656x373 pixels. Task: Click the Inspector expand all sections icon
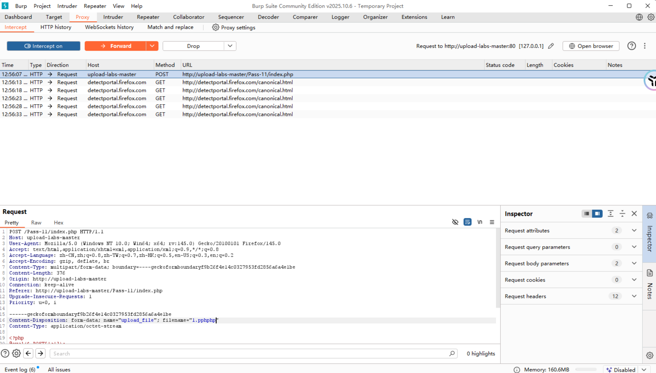click(610, 213)
